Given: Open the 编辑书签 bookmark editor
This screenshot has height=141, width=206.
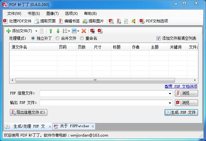Looking at the screenshot, I should point(69,21).
